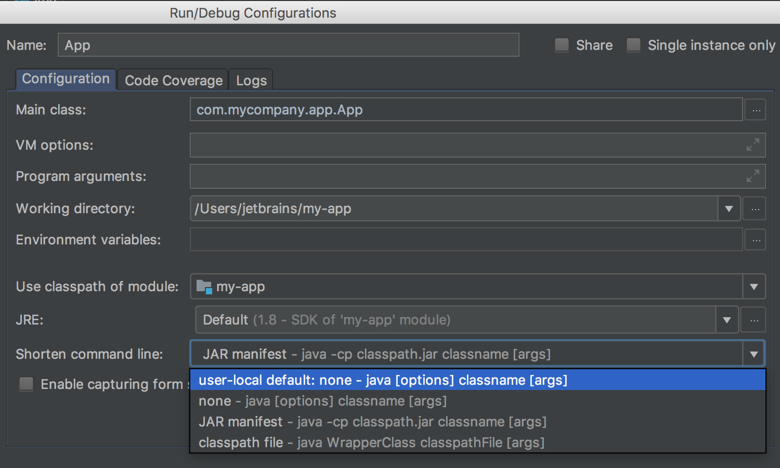
Task: Open the Environment variables editor
Action: pos(755,240)
